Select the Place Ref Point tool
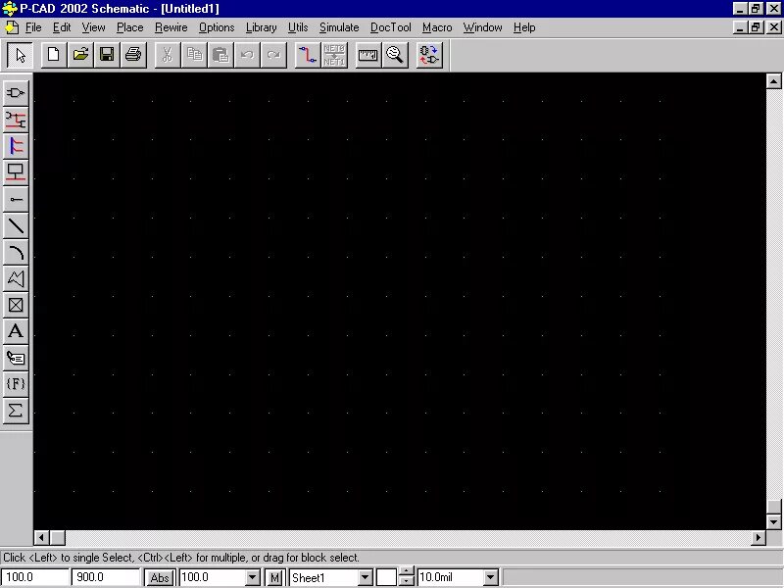This screenshot has height=588, width=784. (x=16, y=305)
